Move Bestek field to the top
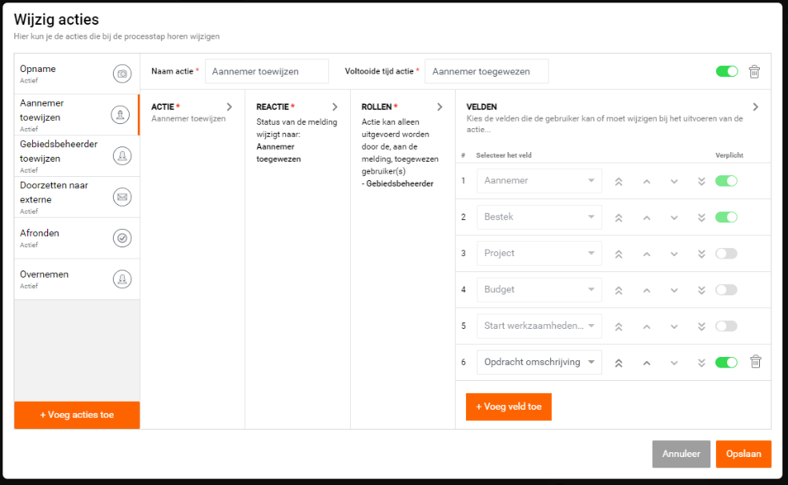 coord(619,218)
